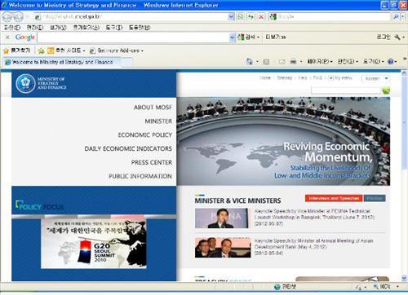The height and width of the screenshot is (295, 408).
Task: Click inside the website search input field
Action: pyautogui.click(x=346, y=90)
